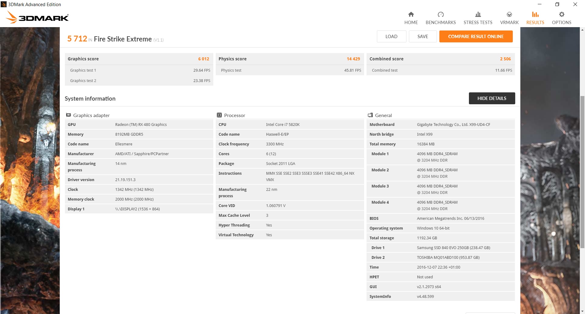Click Combined test value 11.66 FPS
The width and height of the screenshot is (585, 314).
coord(504,70)
